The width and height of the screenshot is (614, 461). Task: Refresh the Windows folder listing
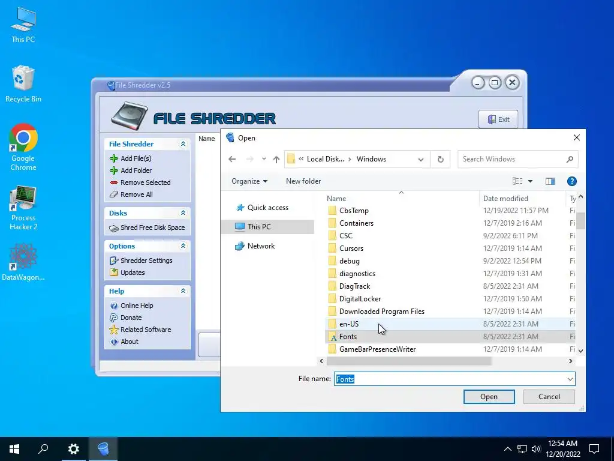[x=441, y=159]
